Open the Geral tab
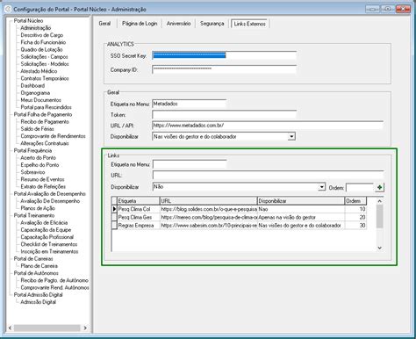The height and width of the screenshot is (339, 416). click(x=104, y=24)
